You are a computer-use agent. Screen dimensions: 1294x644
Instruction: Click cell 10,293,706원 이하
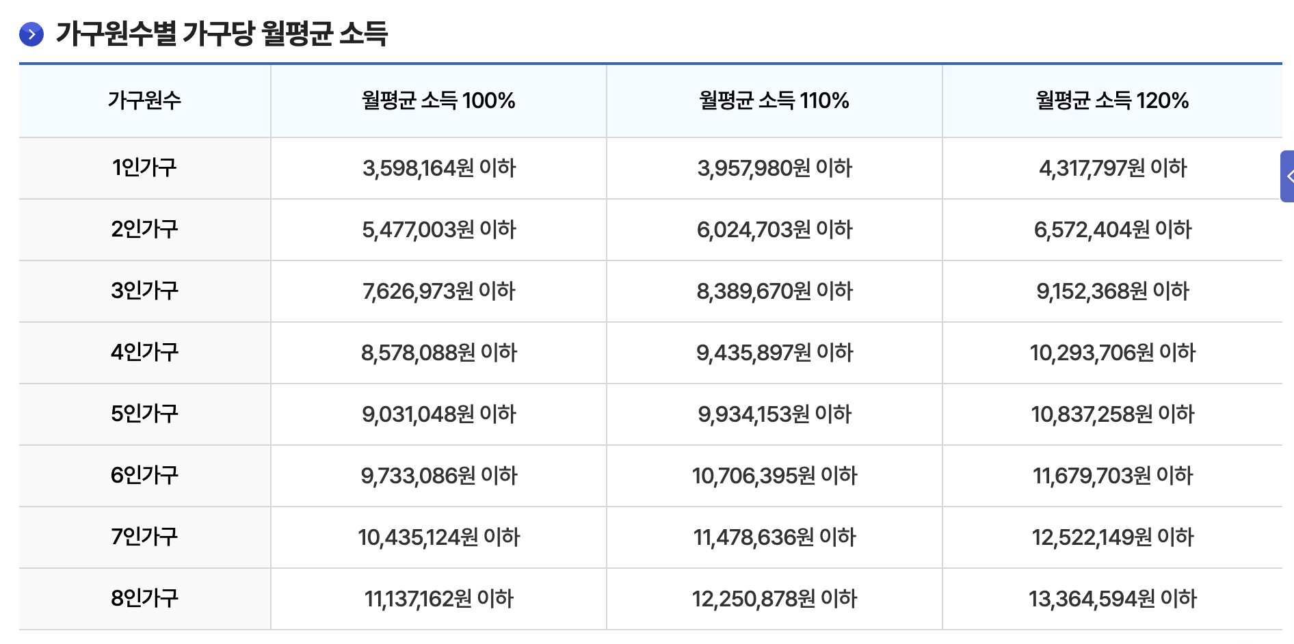[1112, 353]
